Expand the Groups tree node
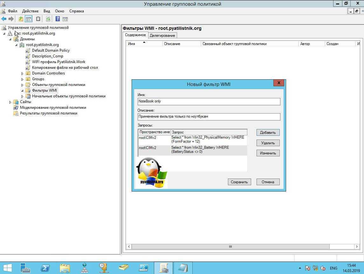The height and width of the screenshot is (274, 364). [x=22, y=79]
